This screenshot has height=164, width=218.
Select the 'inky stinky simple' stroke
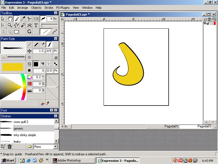pyautogui.click(x=27, y=135)
